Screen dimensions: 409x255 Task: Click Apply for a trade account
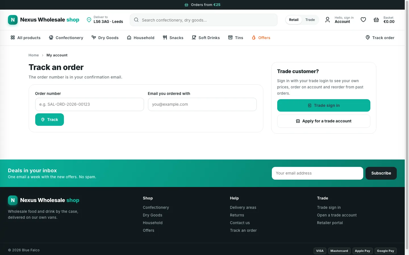click(324, 121)
